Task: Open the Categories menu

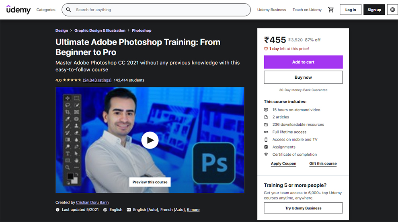Action: pyautogui.click(x=46, y=10)
